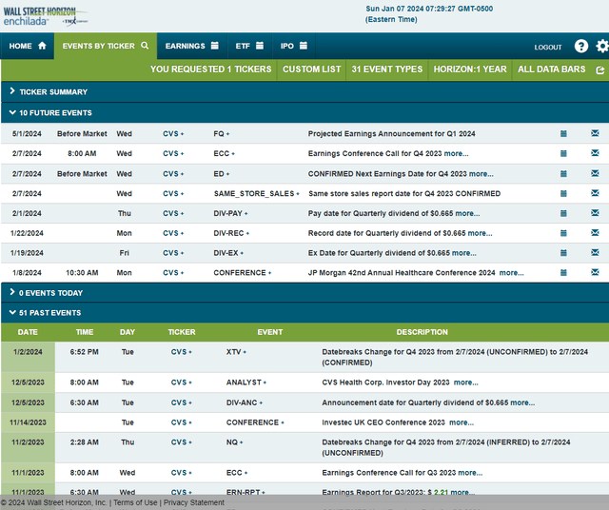Viewport: 609px width, 510px height.
Task: Click the Logout link
Action: tap(548, 47)
